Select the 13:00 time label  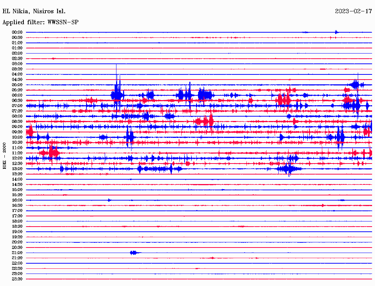pyautogui.click(x=17, y=169)
